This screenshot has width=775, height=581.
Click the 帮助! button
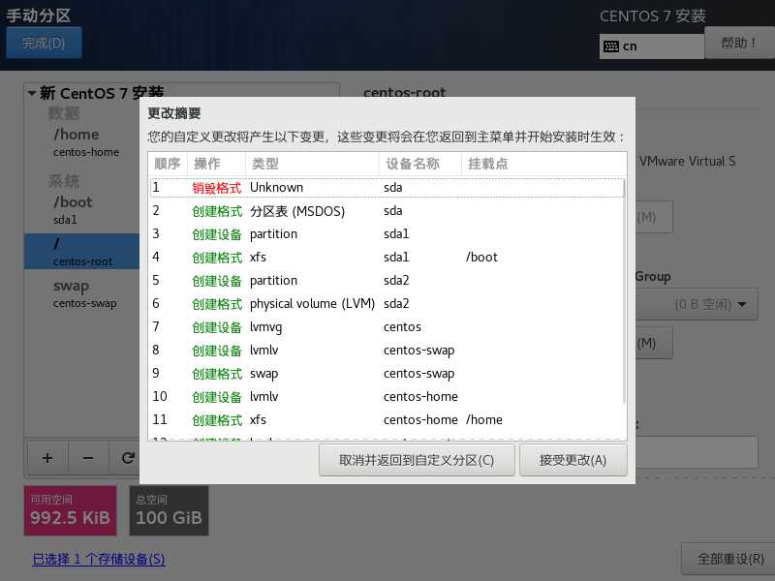(x=739, y=43)
